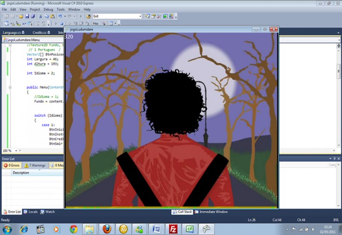
Task: Select the Immediate Window tab
Action: point(211,211)
